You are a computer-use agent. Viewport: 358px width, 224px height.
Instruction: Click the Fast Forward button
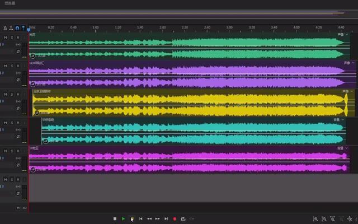point(157,219)
